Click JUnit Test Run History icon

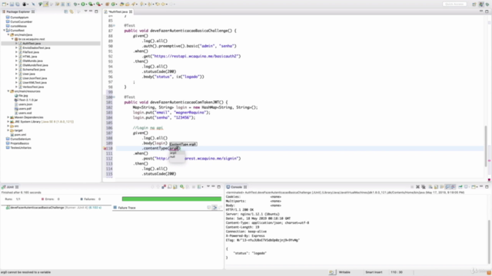pos(199,187)
